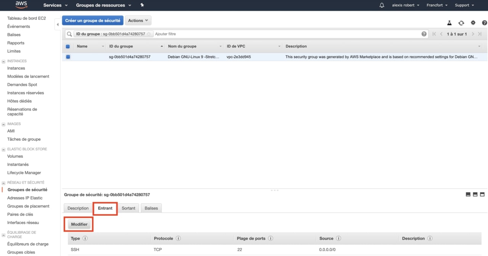Show info for Plage de ports
The width and height of the screenshot is (488, 256).
[270, 239]
